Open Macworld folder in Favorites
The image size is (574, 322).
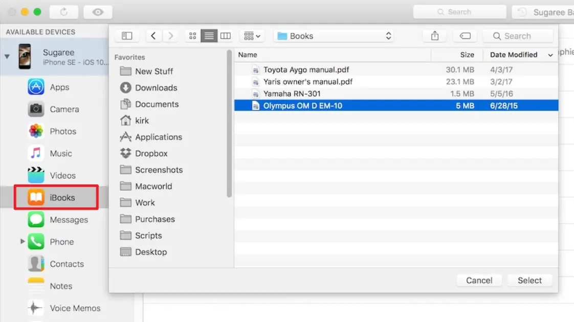click(146, 186)
